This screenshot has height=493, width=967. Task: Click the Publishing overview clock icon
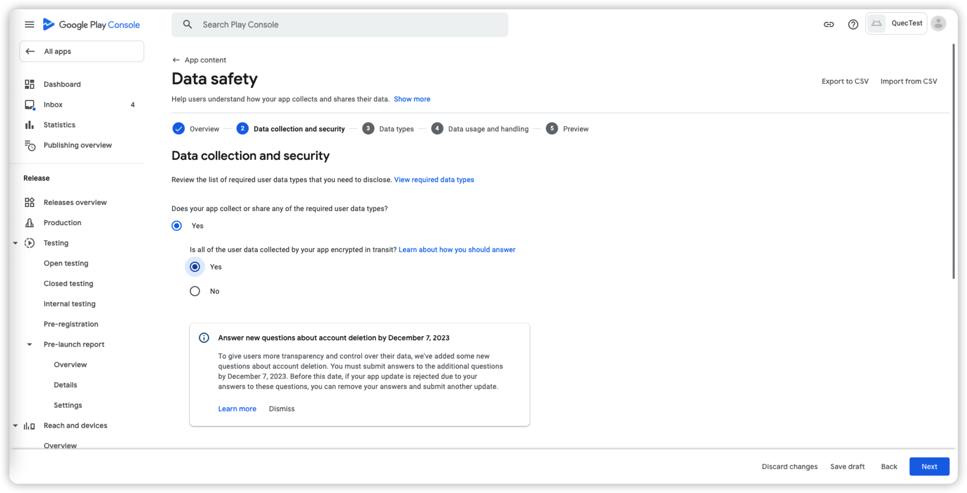click(30, 146)
